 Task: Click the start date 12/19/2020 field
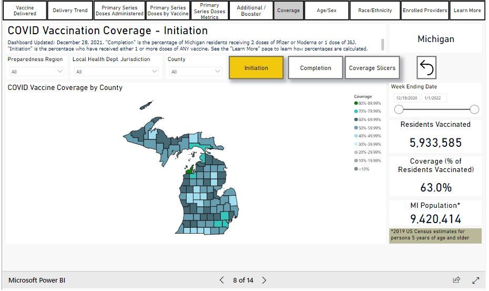coord(405,98)
